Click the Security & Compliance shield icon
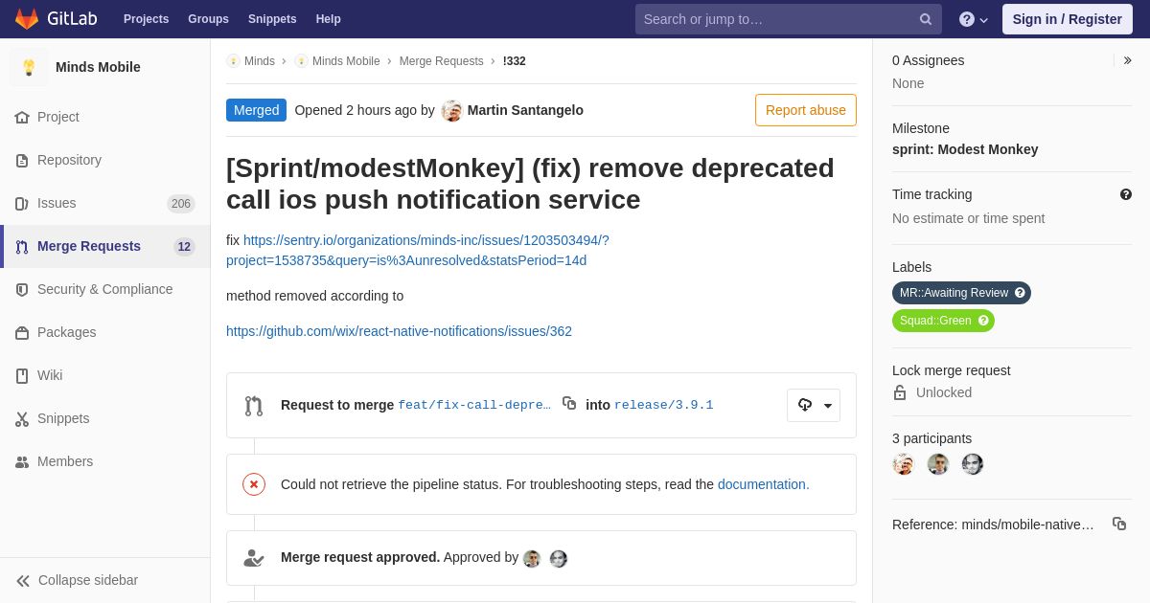 click(22, 289)
